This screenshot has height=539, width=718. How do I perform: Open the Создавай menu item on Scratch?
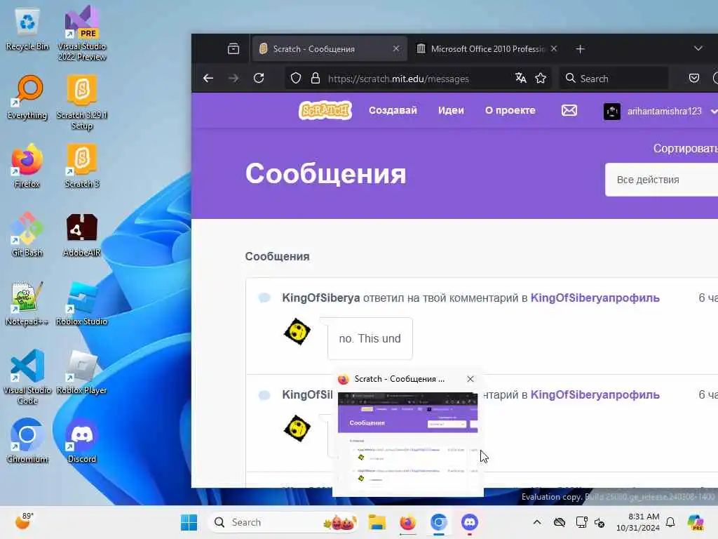click(393, 110)
